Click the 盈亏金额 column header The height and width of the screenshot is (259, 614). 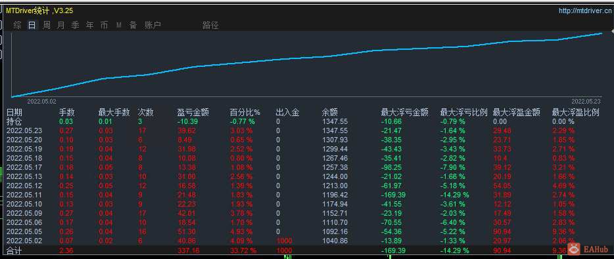193,113
